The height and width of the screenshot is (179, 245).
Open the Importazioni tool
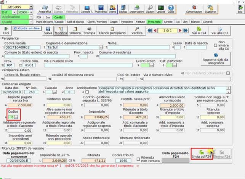click(x=136, y=9)
